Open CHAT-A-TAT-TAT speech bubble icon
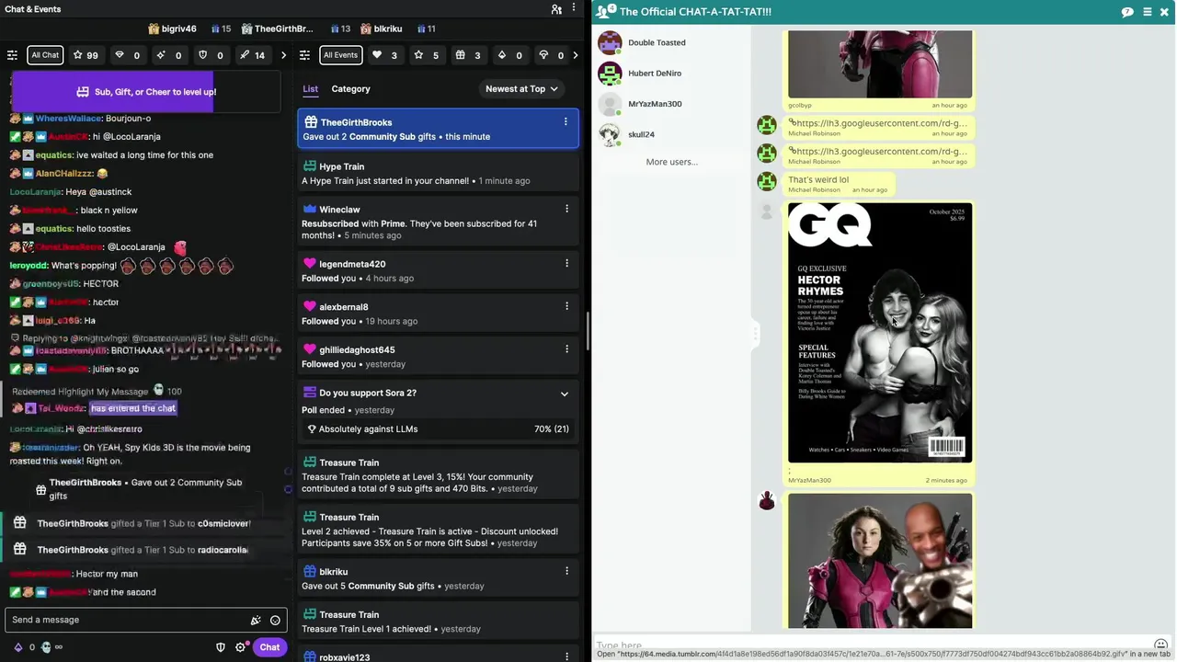The height and width of the screenshot is (662, 1177). 1127,12
